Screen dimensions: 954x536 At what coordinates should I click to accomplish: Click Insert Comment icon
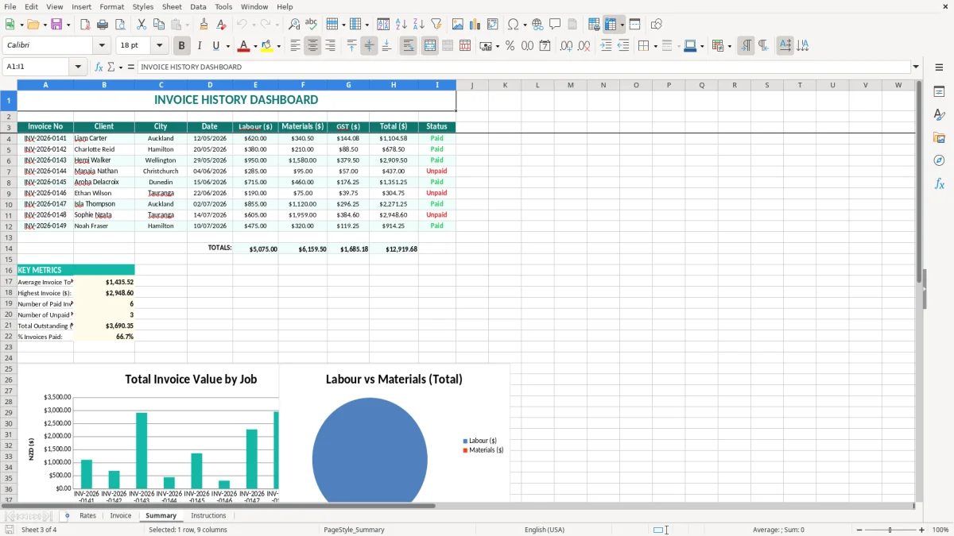pos(555,25)
